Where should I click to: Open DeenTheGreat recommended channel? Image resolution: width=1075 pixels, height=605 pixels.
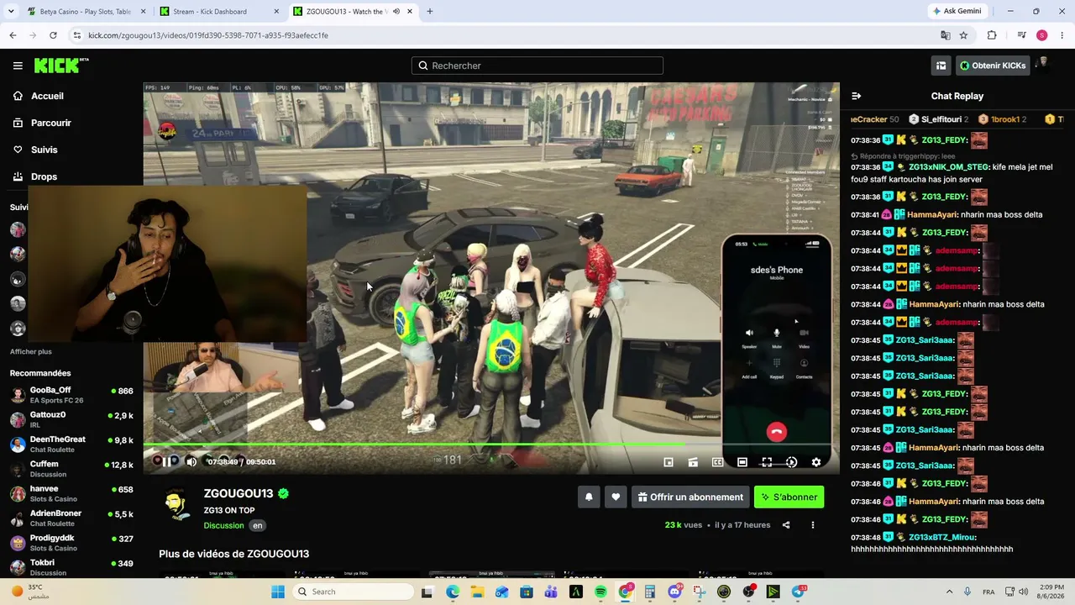coord(71,445)
